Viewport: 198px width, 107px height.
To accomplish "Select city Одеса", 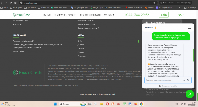I will (x=80, y=52).
